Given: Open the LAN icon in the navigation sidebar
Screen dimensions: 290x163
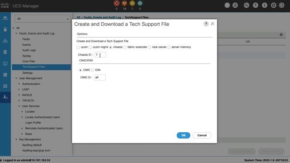Looking at the screenshot, I should tap(5, 41).
